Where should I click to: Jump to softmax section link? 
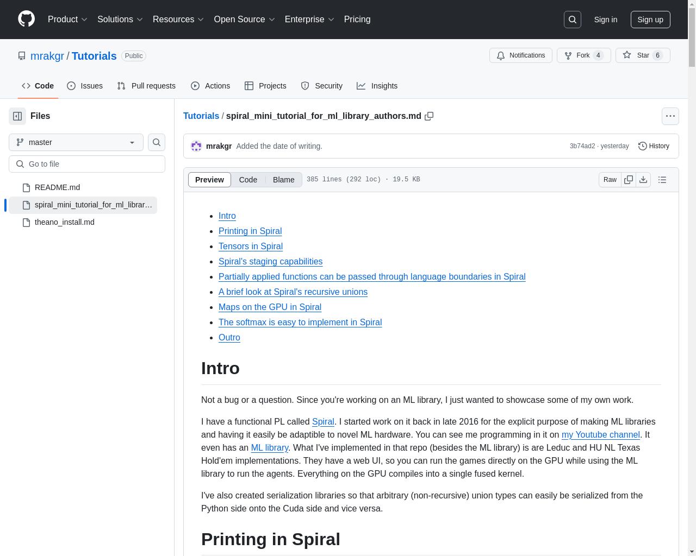[300, 323]
